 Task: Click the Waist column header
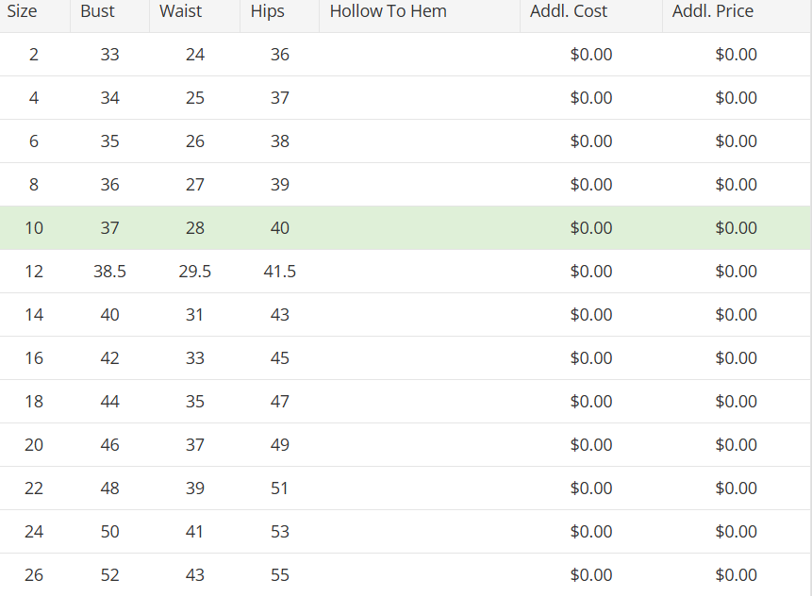pyautogui.click(x=181, y=12)
